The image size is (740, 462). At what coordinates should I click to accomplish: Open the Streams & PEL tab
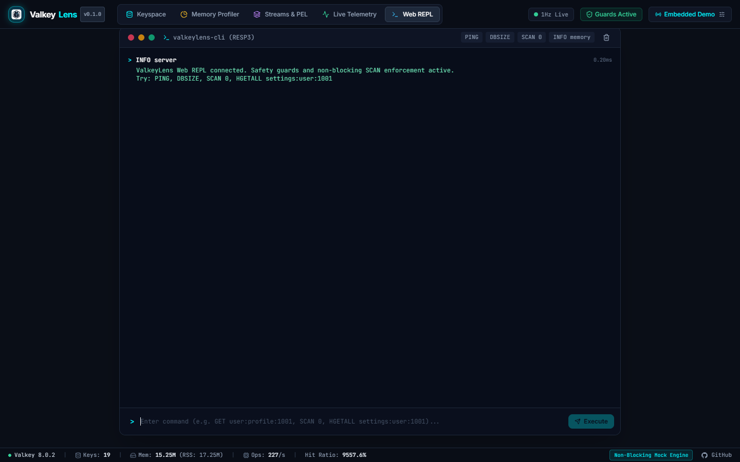[281, 14]
